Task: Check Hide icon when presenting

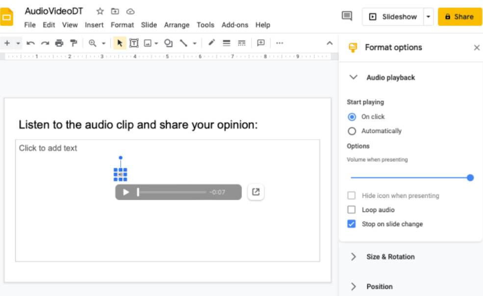Action: 352,195
